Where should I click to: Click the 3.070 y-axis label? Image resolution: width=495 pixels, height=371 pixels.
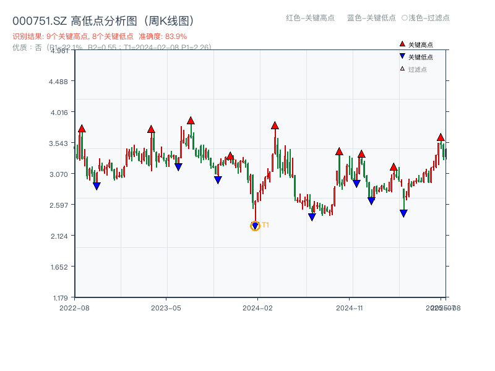click(x=58, y=174)
